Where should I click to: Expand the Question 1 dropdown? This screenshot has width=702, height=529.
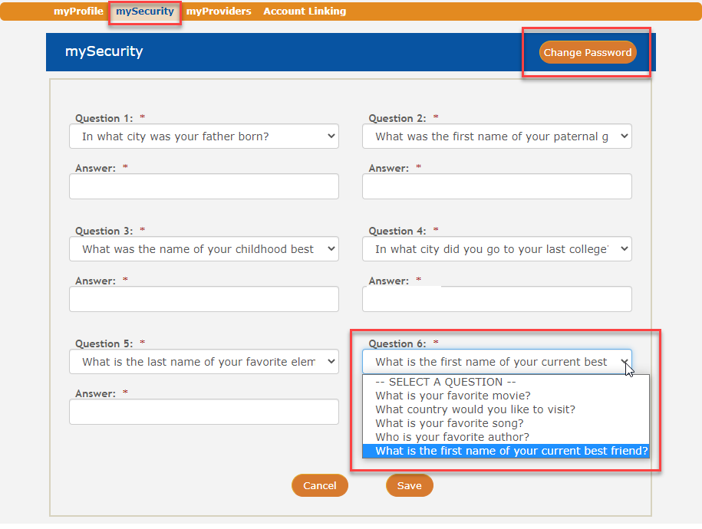pos(204,136)
